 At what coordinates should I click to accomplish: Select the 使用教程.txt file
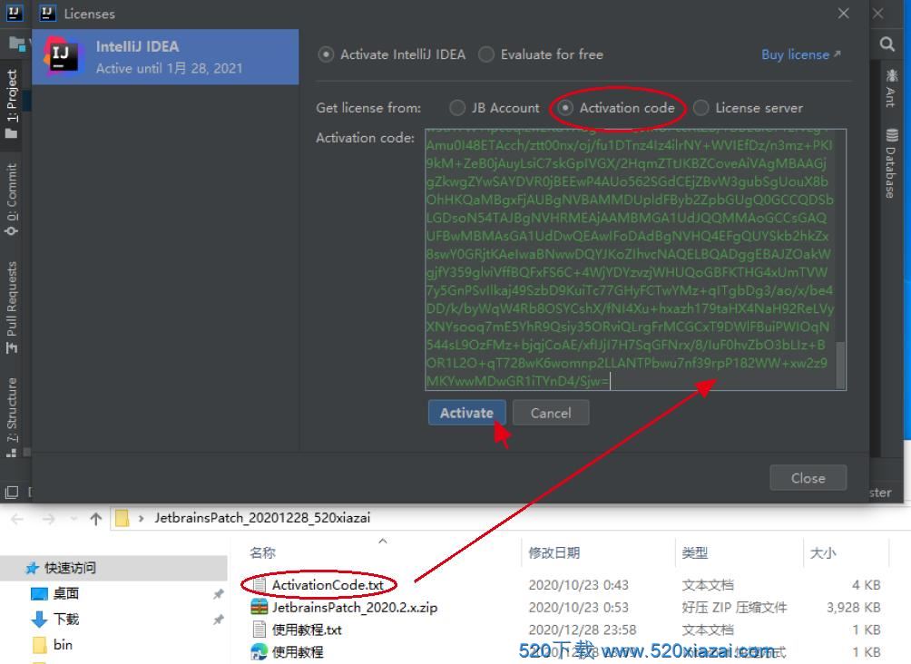click(x=307, y=630)
